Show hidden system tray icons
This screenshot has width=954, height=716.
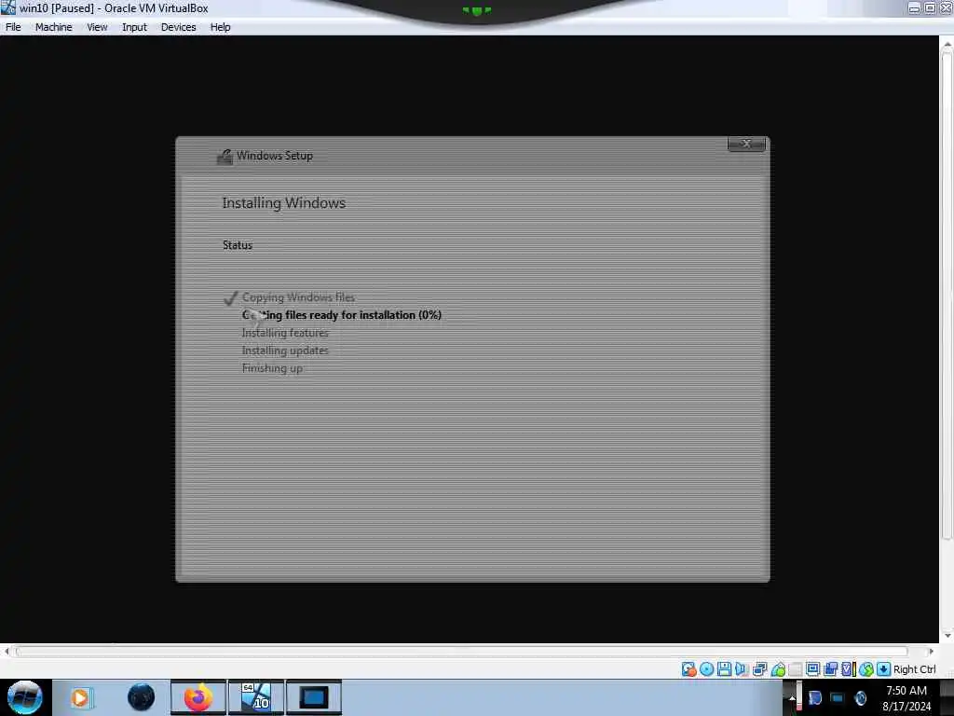coord(792,698)
